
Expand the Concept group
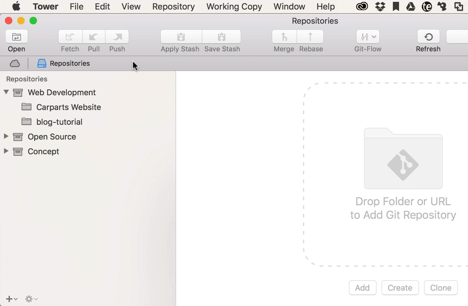coord(6,151)
